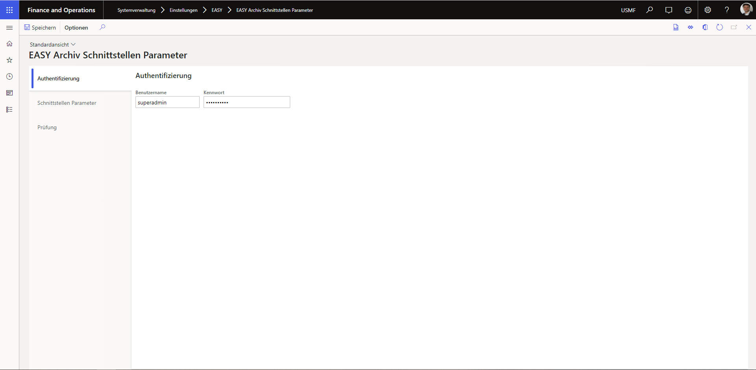Select the Prüfung tab
Viewport: 756px width, 370px height.
80,127
